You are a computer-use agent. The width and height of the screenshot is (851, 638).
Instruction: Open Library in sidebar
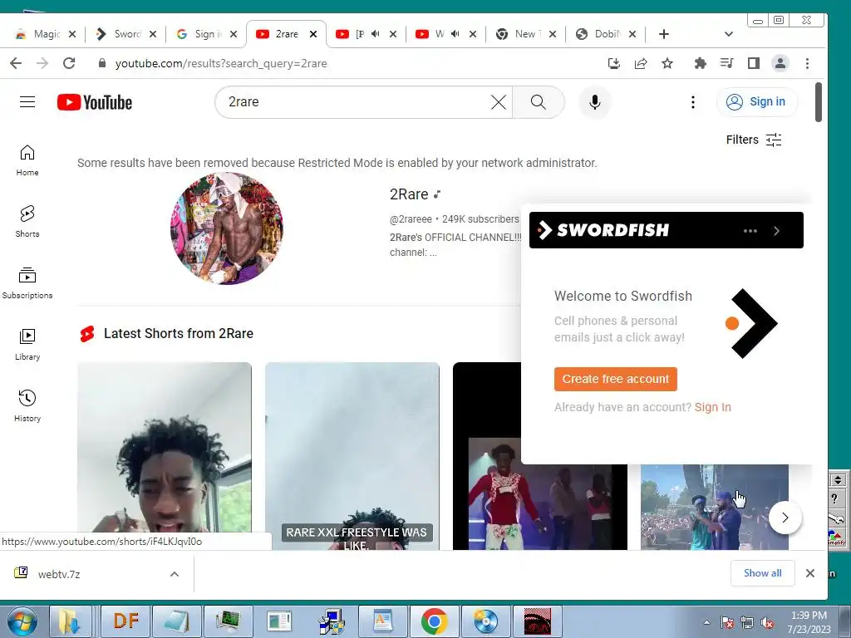[x=27, y=345]
